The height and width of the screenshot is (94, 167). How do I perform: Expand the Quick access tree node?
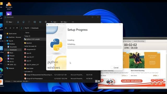tap(5, 34)
